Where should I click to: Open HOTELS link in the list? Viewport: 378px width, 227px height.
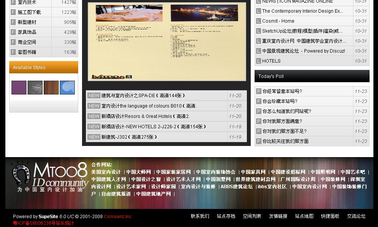(x=271, y=61)
